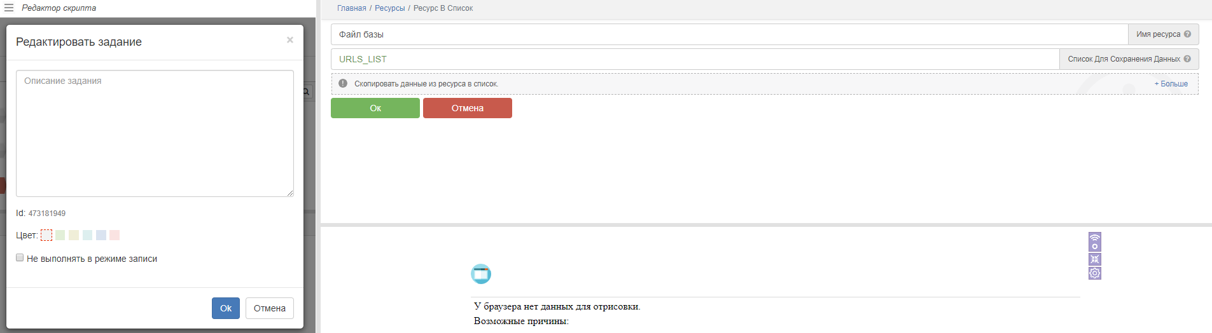Click the green Ок button
Image resolution: width=1212 pixels, height=333 pixels.
tap(375, 108)
